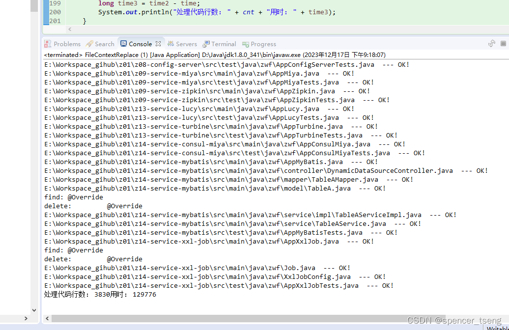Viewport: 509px width, 330px height.
Task: Click the Progress view icon
Action: click(245, 44)
